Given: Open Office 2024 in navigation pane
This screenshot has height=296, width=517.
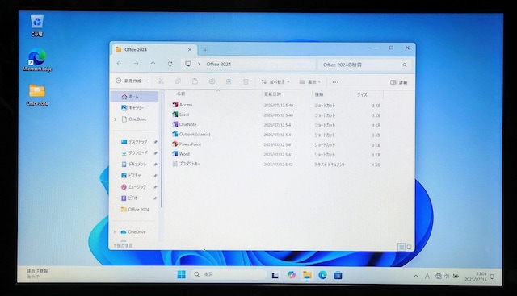Looking at the screenshot, I should click(x=135, y=210).
